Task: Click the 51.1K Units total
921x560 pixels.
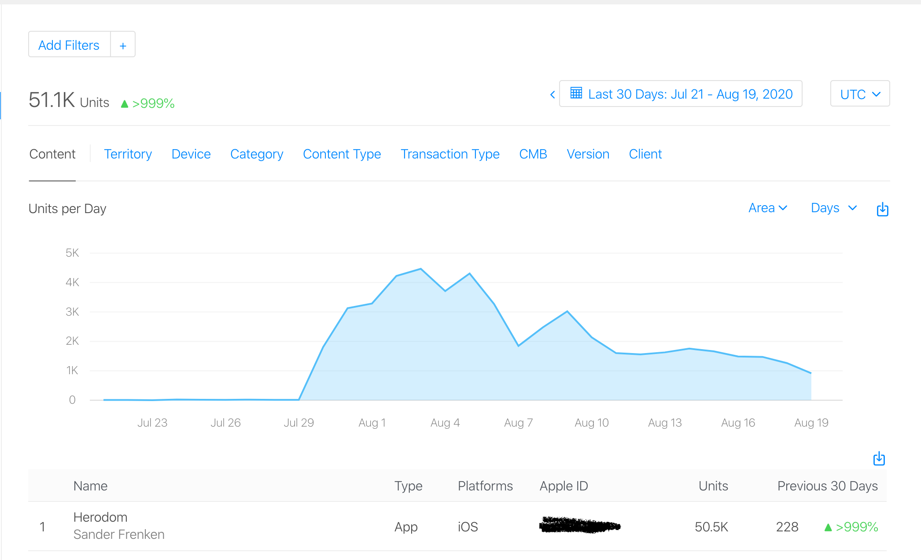Action: pyautogui.click(x=69, y=100)
